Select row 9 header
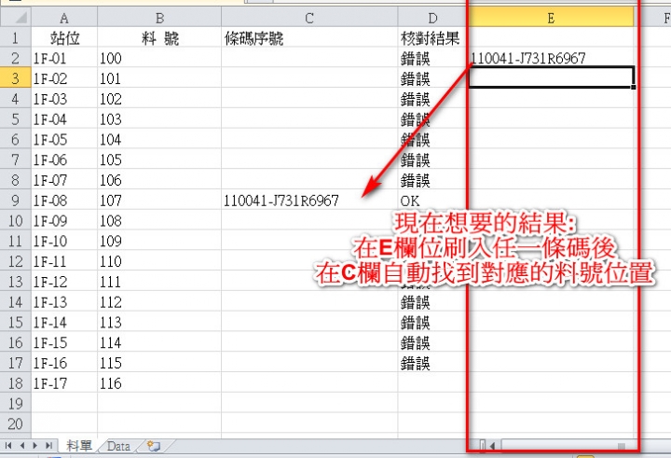The image size is (671, 458). tap(16, 200)
